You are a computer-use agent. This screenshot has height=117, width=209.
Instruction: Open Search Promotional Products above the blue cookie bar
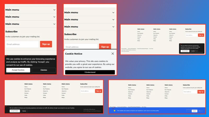[x=134, y=107]
